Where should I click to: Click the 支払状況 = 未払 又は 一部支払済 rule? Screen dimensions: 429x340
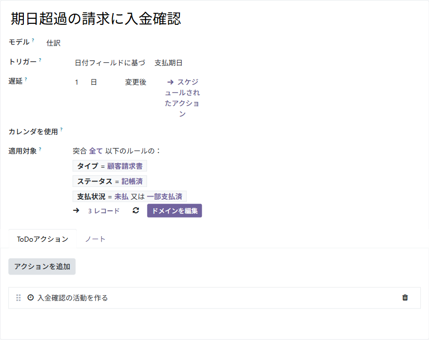130,197
